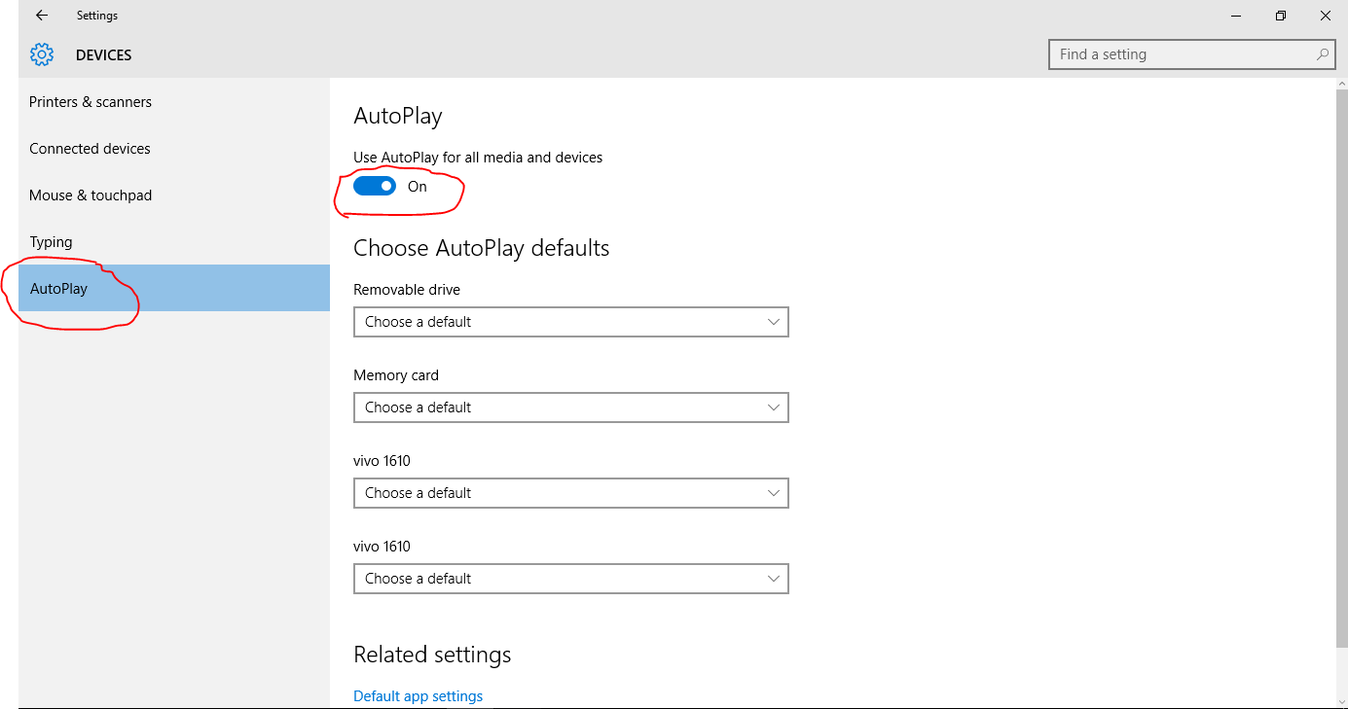Select the DEVICES page header
The image size is (1348, 709).
(103, 54)
